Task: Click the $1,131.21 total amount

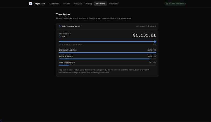Action: 144,35
